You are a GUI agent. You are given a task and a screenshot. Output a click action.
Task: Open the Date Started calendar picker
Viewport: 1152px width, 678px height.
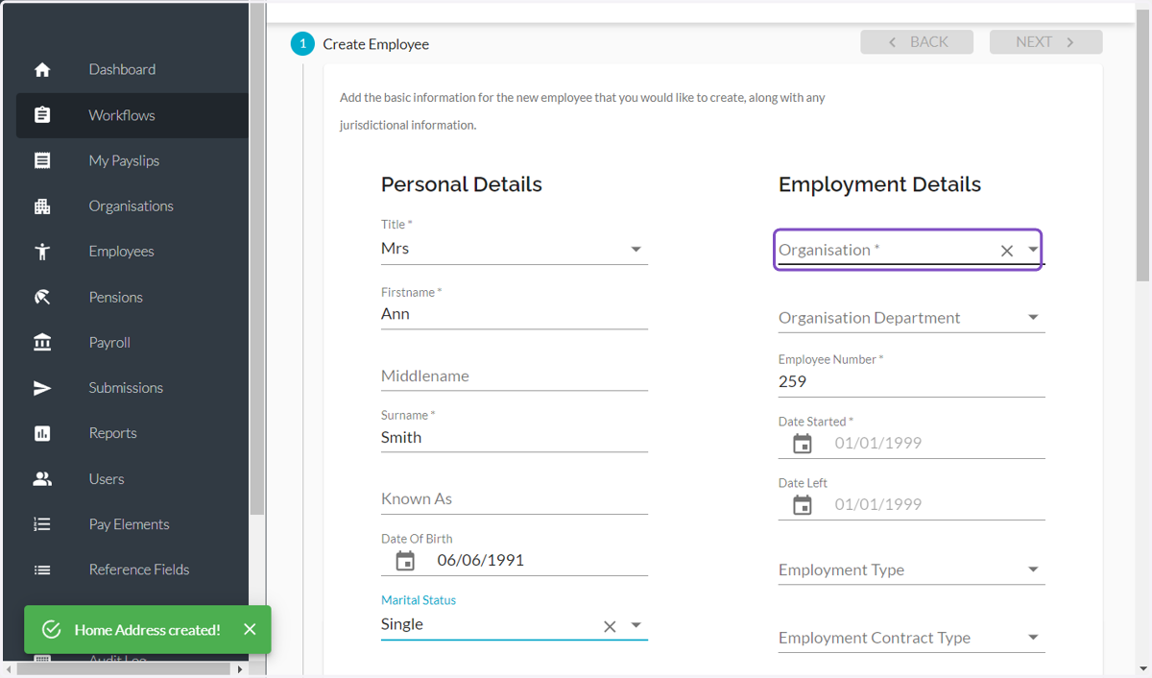[803, 444]
